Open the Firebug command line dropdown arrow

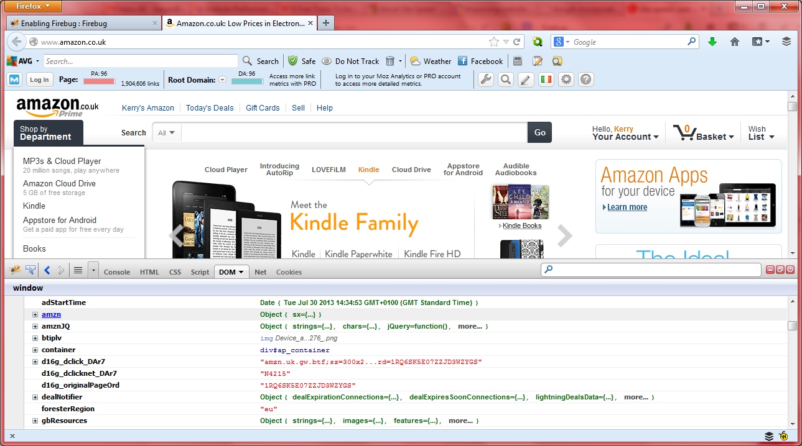[x=93, y=270]
